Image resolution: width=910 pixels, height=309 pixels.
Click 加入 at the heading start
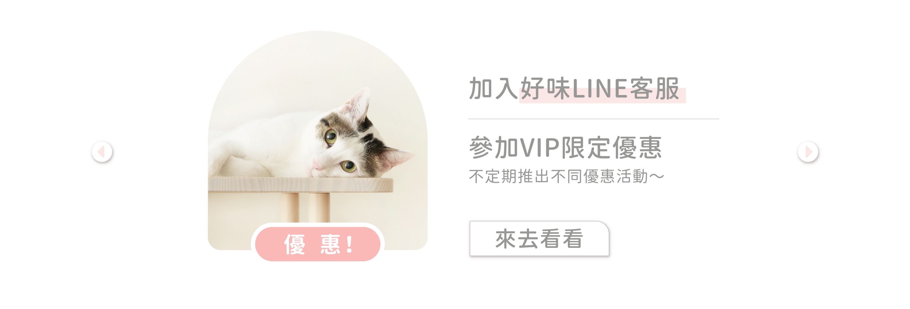coord(494,89)
